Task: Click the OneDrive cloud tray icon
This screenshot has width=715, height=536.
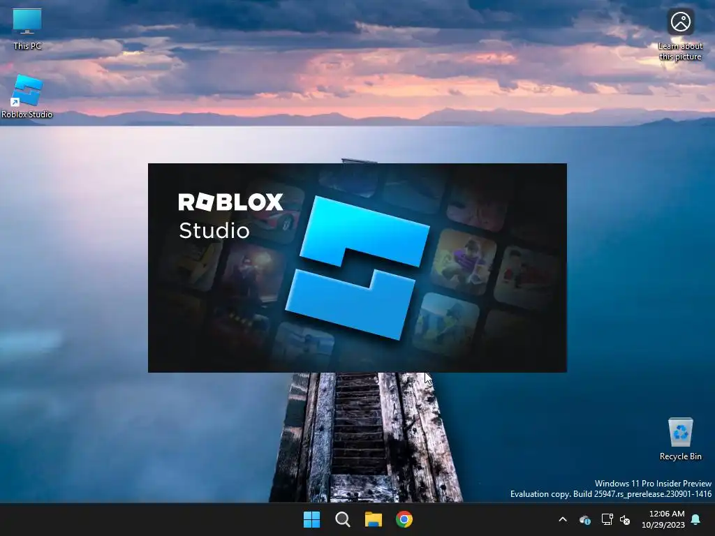Action: point(585,519)
